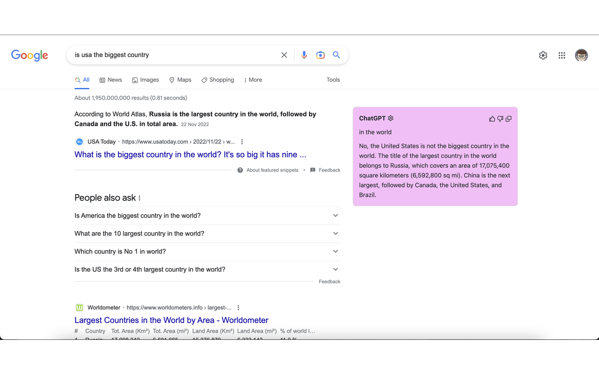The width and height of the screenshot is (599, 374).
Task: Click the "22 Nov 2022" snippet date
Action: click(x=195, y=124)
